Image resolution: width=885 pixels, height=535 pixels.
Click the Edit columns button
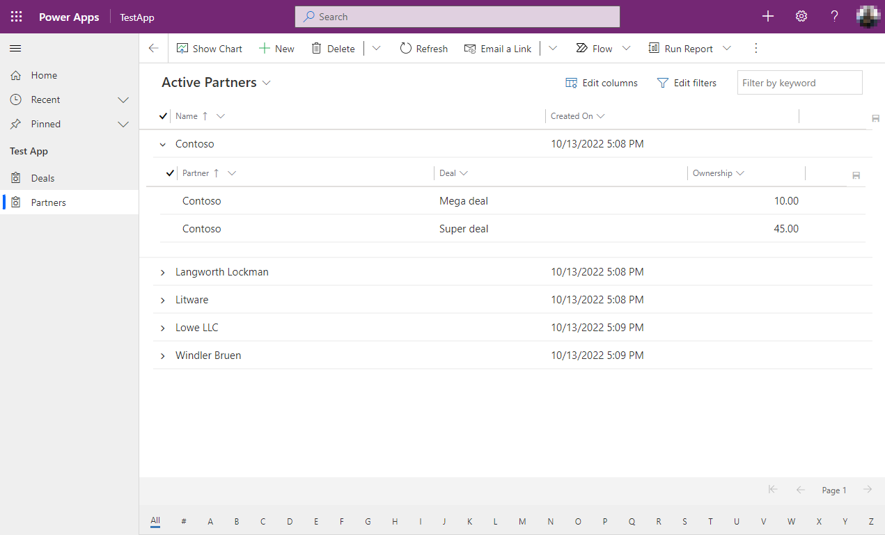(x=602, y=83)
